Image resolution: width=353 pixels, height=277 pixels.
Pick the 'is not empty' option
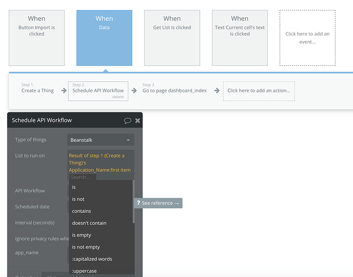(101, 247)
